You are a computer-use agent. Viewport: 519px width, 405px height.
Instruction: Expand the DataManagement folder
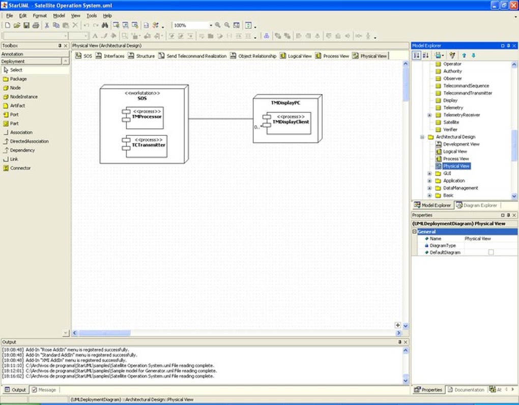(x=429, y=188)
